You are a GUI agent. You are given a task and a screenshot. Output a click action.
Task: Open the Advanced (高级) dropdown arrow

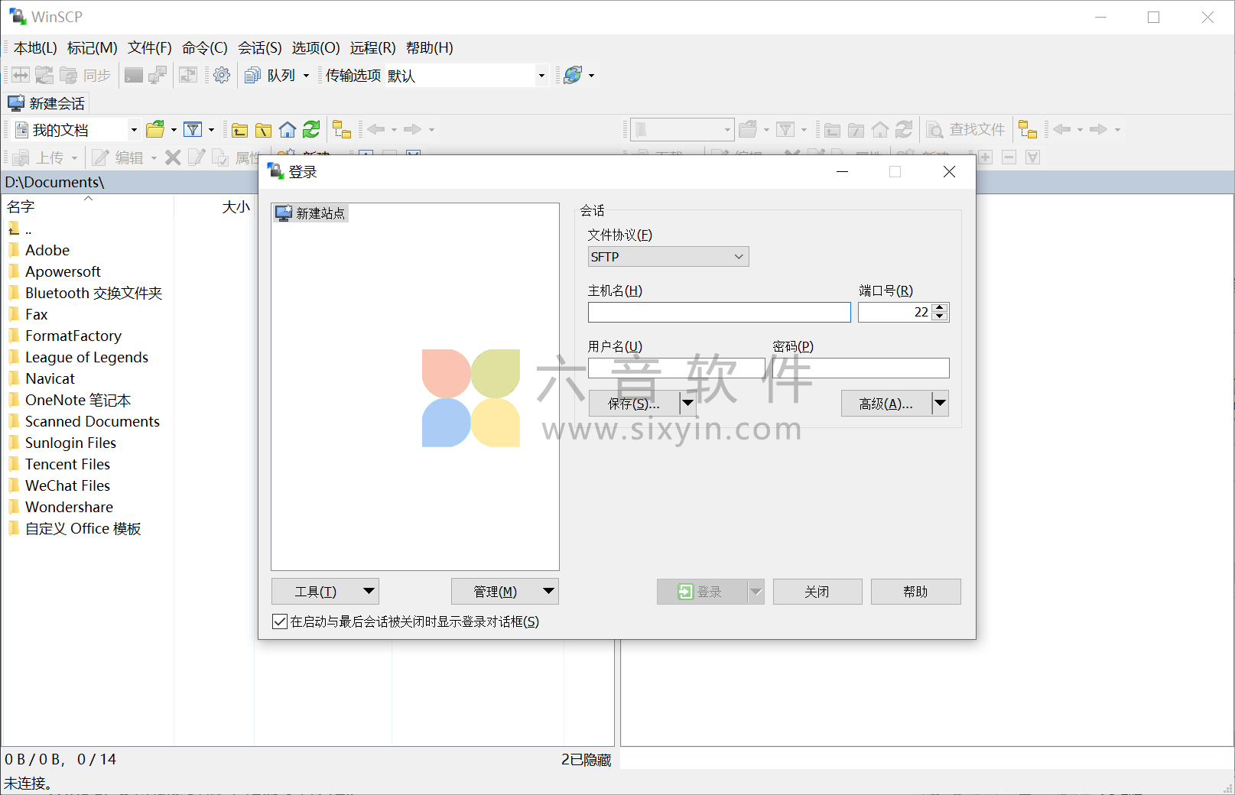coord(941,403)
